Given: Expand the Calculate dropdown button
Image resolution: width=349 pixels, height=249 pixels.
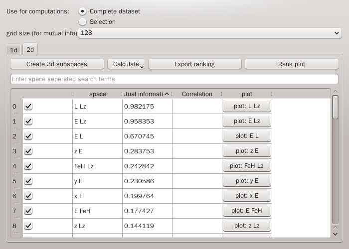Looking at the screenshot, I should (126, 64).
